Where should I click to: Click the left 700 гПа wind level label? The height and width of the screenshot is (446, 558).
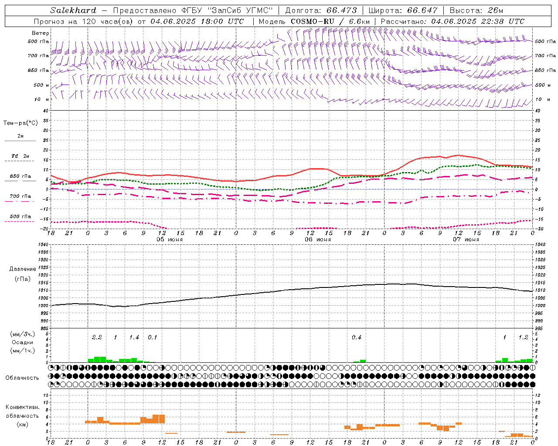(38, 56)
